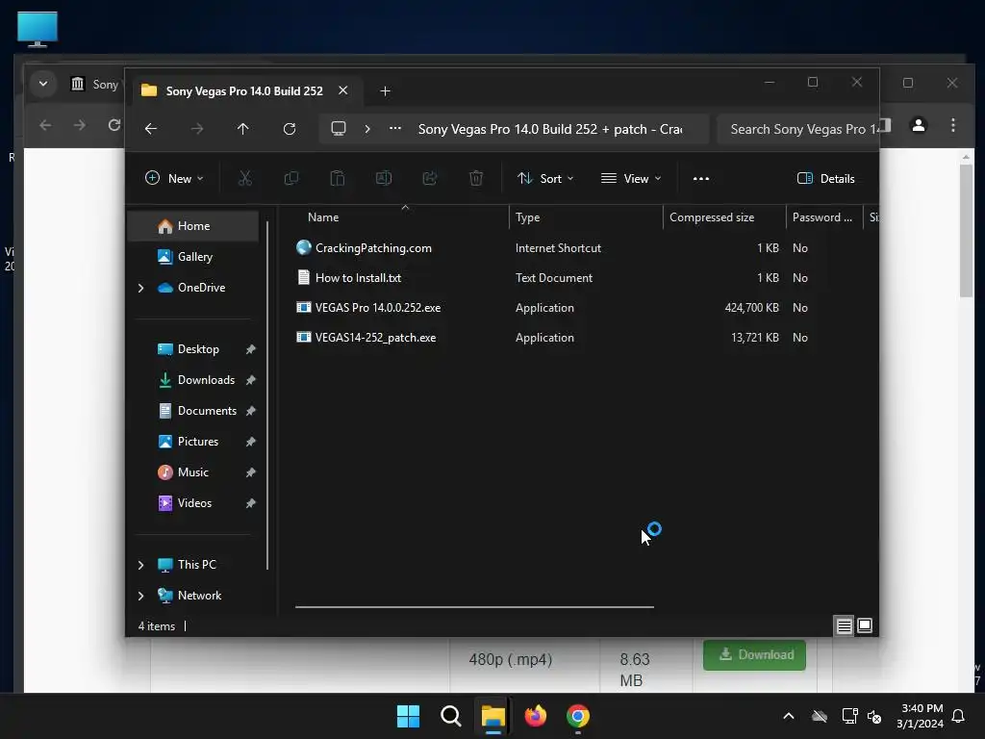Open Desktop quick access folder

click(192, 349)
